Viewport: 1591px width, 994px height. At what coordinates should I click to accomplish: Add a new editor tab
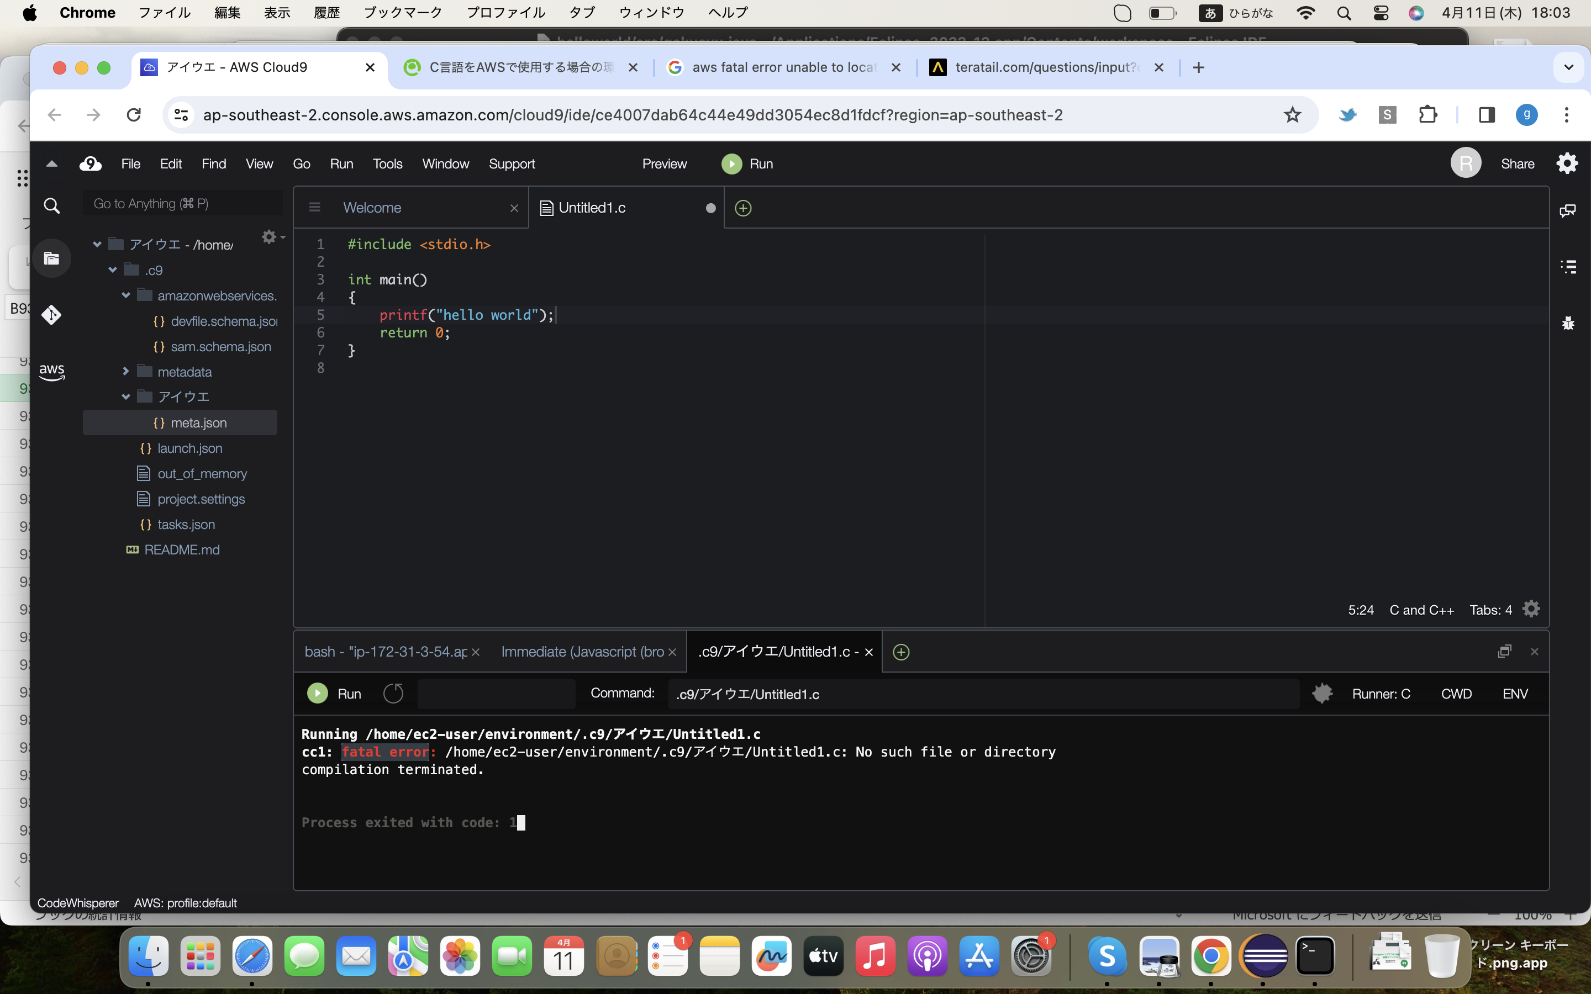[743, 208]
